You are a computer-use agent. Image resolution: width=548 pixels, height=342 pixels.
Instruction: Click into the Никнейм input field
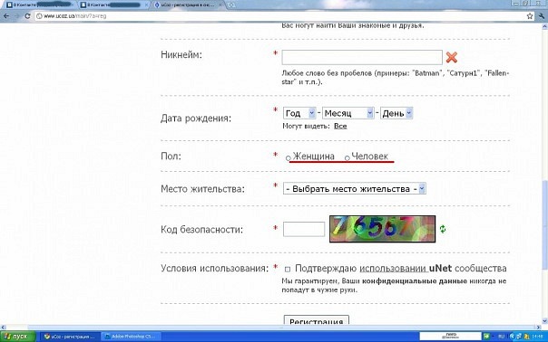click(x=362, y=57)
